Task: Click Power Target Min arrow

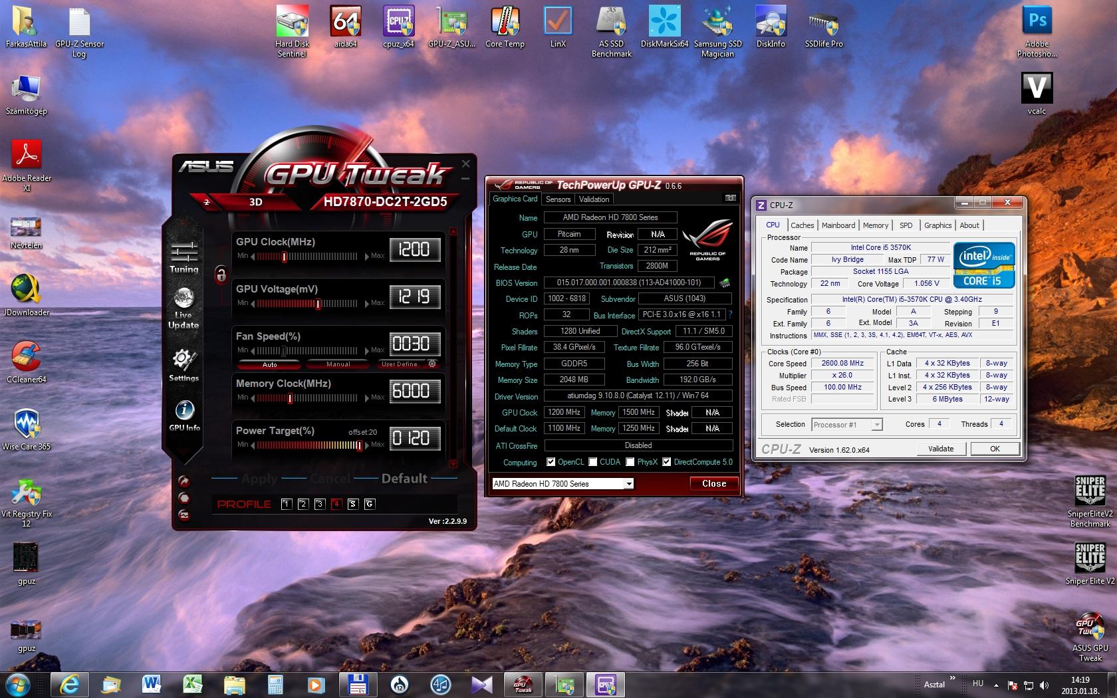Action: pyautogui.click(x=253, y=445)
